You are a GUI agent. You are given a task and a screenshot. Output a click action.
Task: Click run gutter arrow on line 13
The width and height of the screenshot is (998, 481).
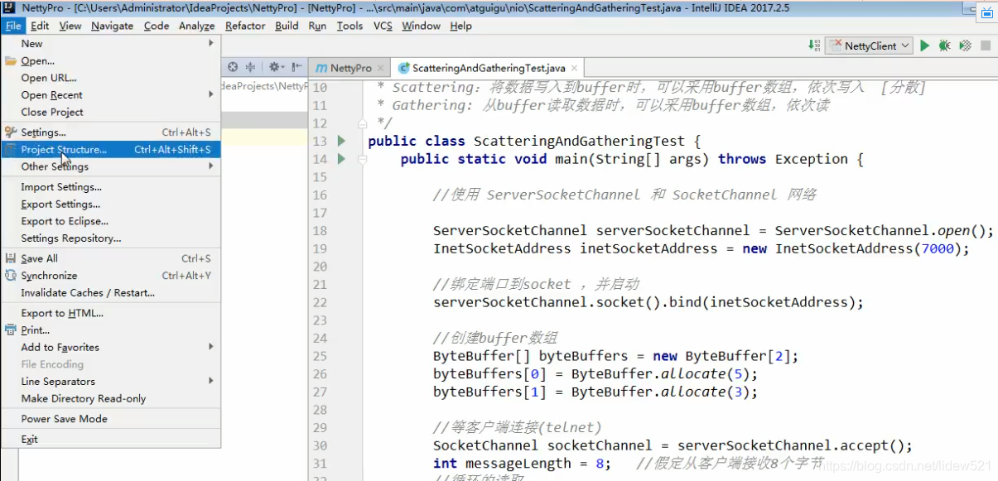(x=341, y=141)
